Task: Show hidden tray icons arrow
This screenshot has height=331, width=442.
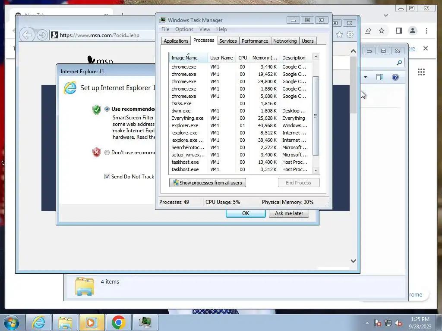Action: click(367, 323)
